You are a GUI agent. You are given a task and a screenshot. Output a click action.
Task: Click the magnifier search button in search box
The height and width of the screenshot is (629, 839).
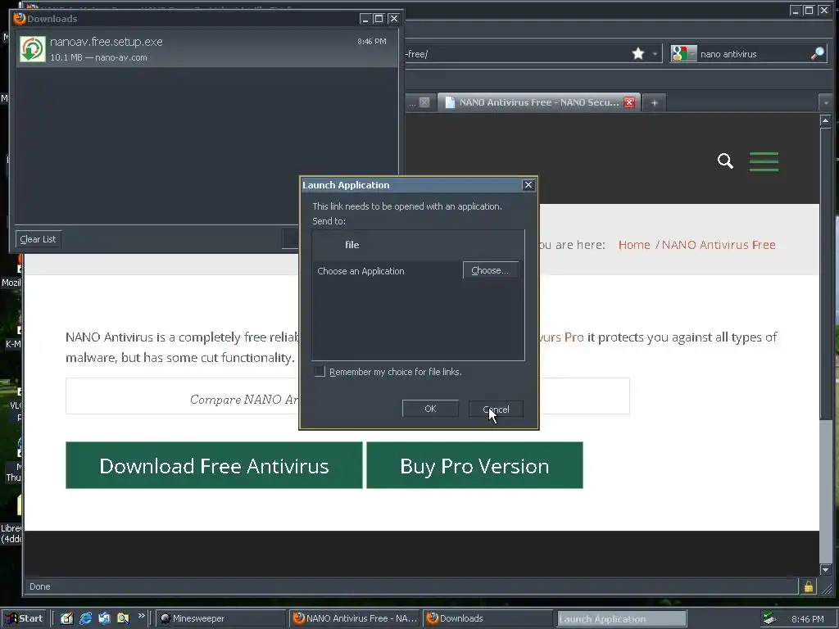tap(818, 53)
